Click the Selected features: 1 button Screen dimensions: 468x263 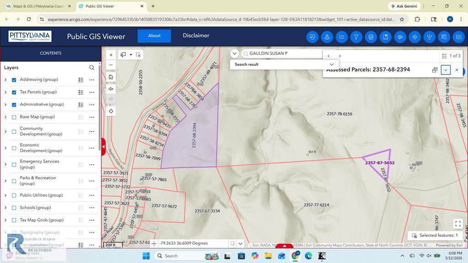pos(435,235)
